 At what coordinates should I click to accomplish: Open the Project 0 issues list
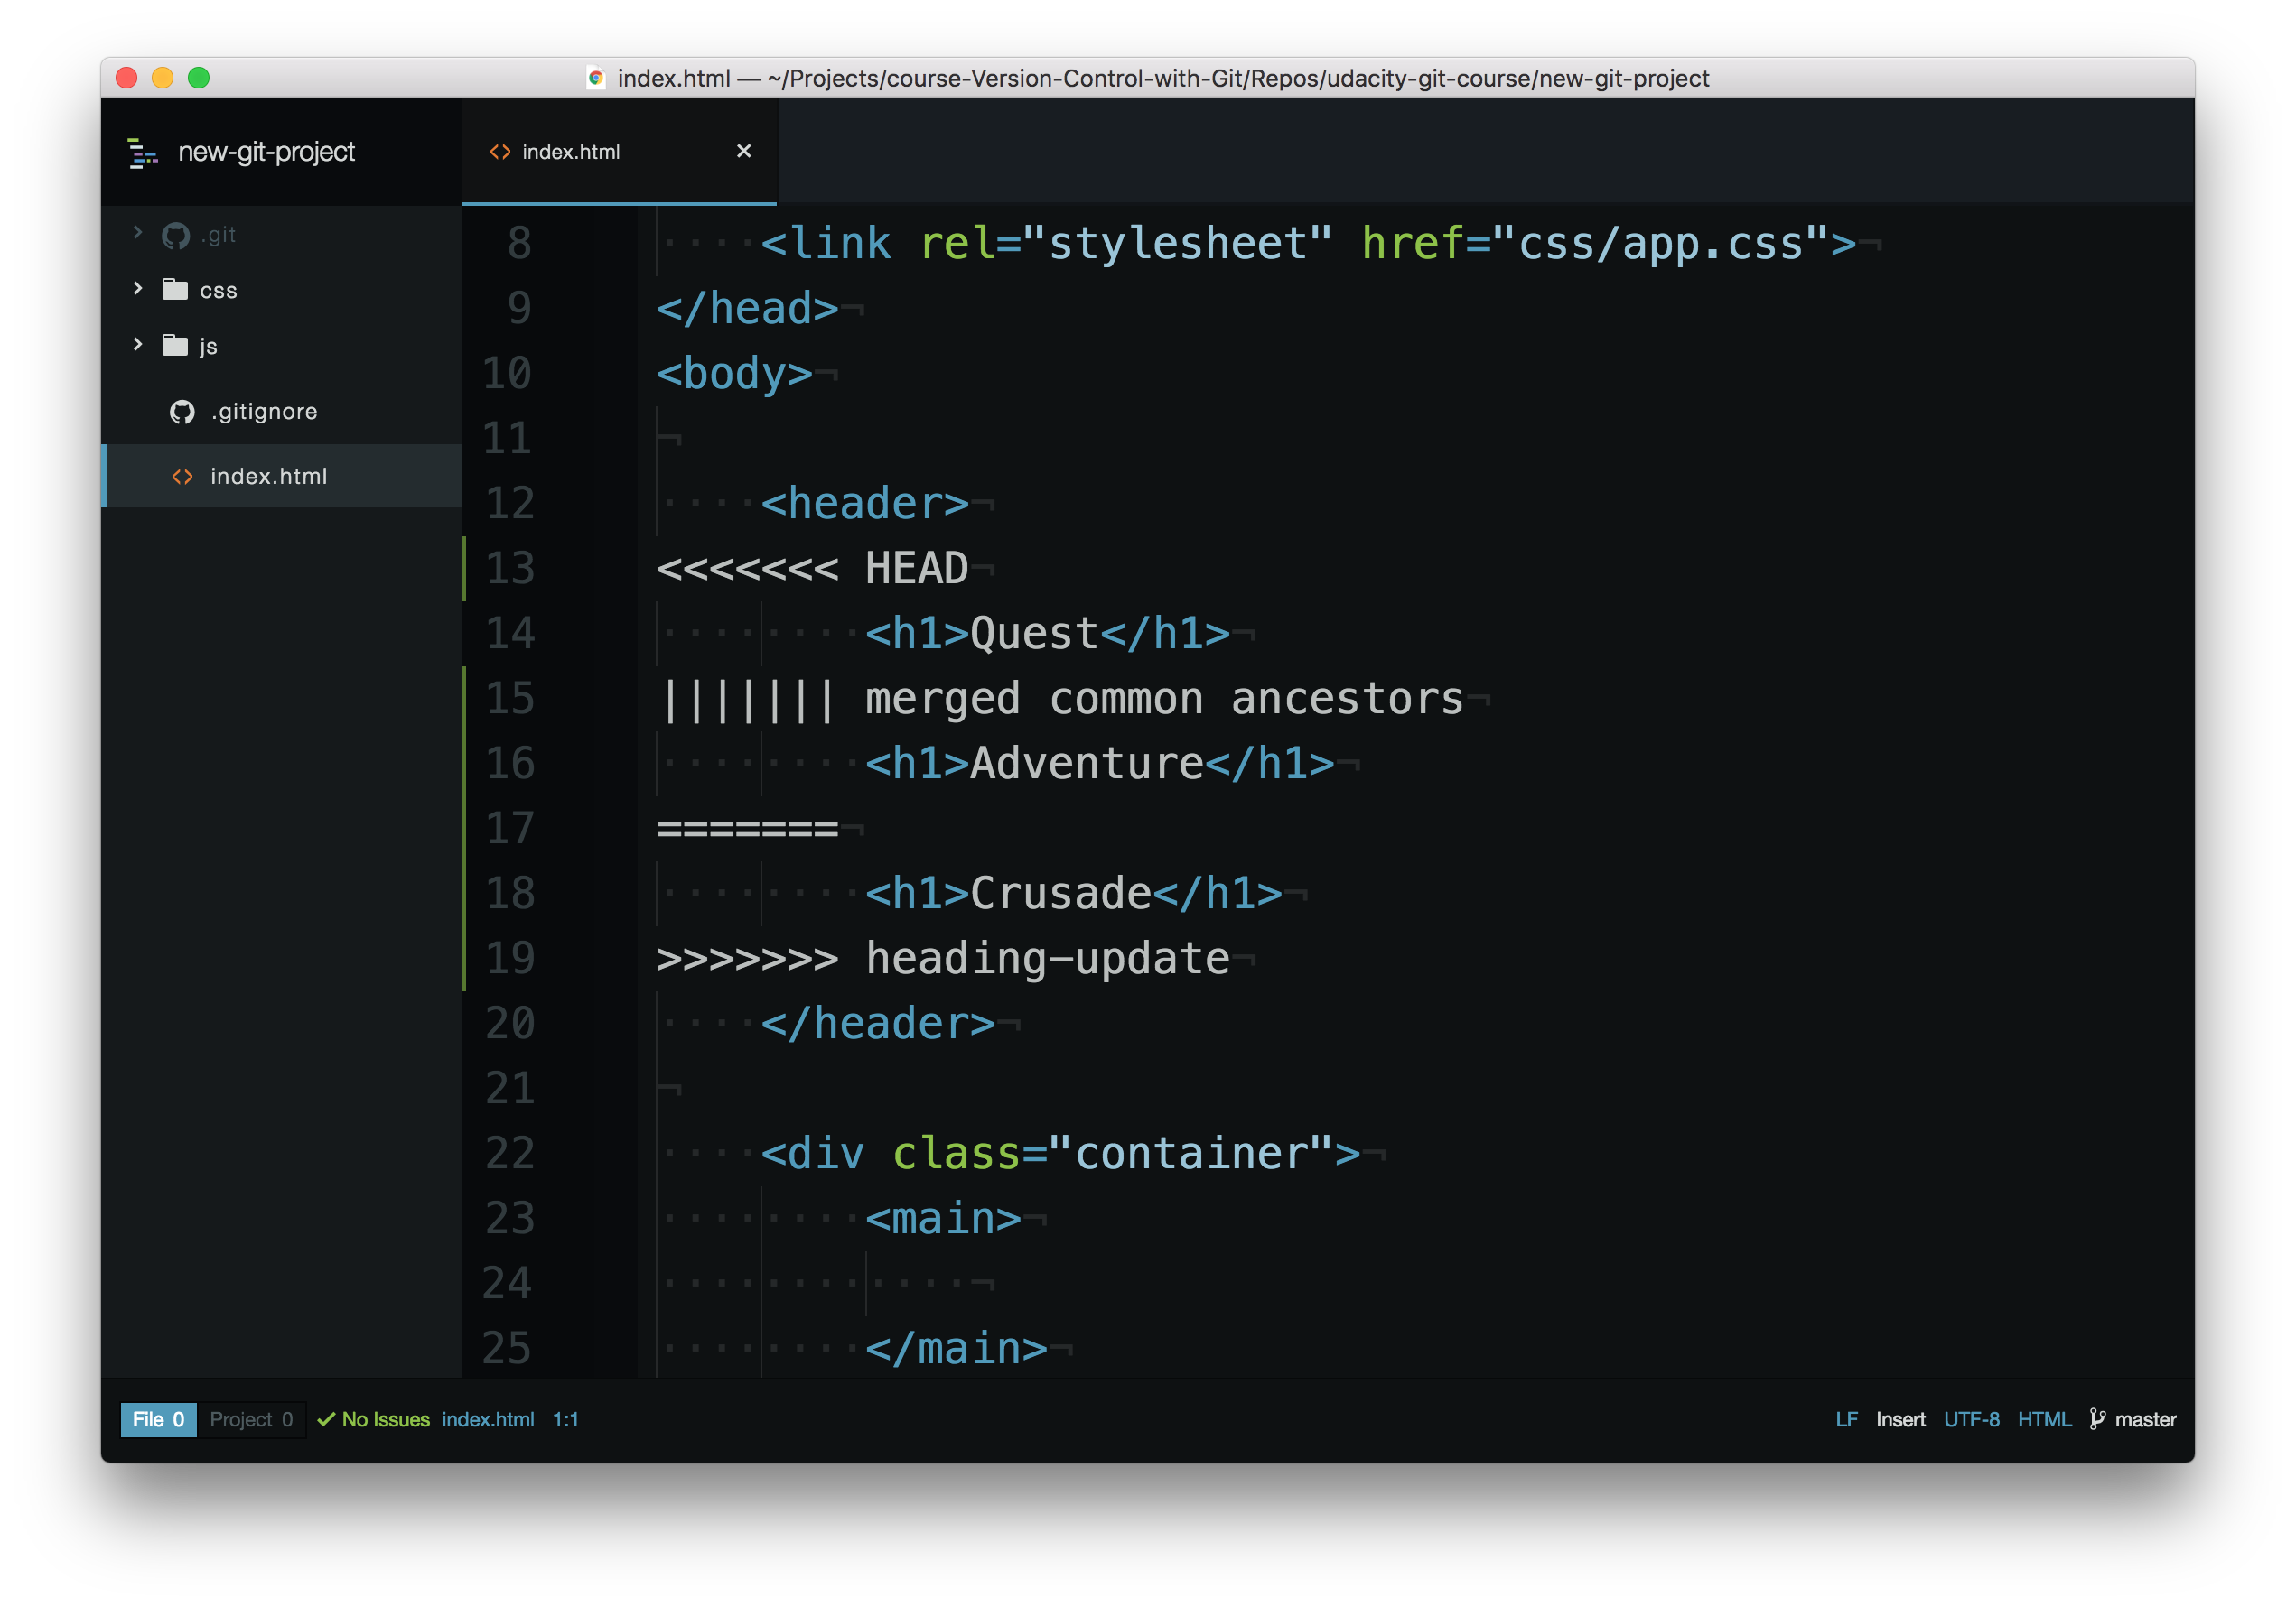(x=251, y=1419)
